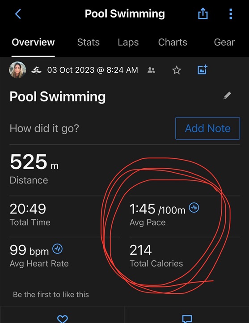Open the Gear tab
Image resolution: width=249 pixels, height=323 pixels.
pos(224,43)
